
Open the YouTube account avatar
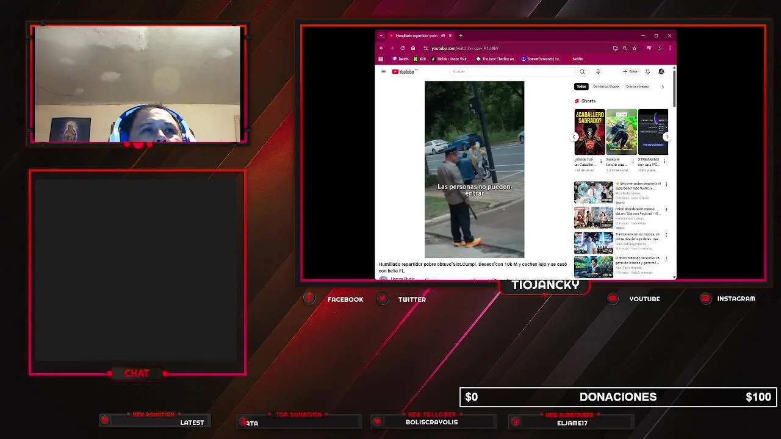click(x=661, y=71)
